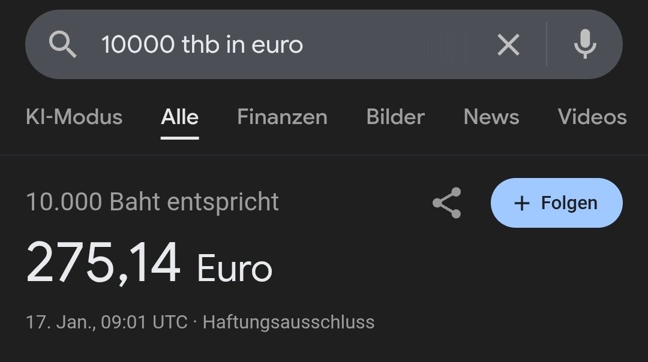The height and width of the screenshot is (362, 648).
Task: Open the Finanzen tab
Action: [x=282, y=117]
